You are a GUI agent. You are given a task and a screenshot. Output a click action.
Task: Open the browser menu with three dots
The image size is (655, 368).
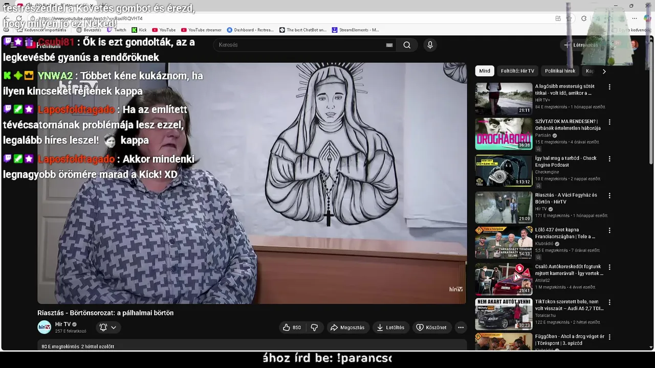[634, 18]
